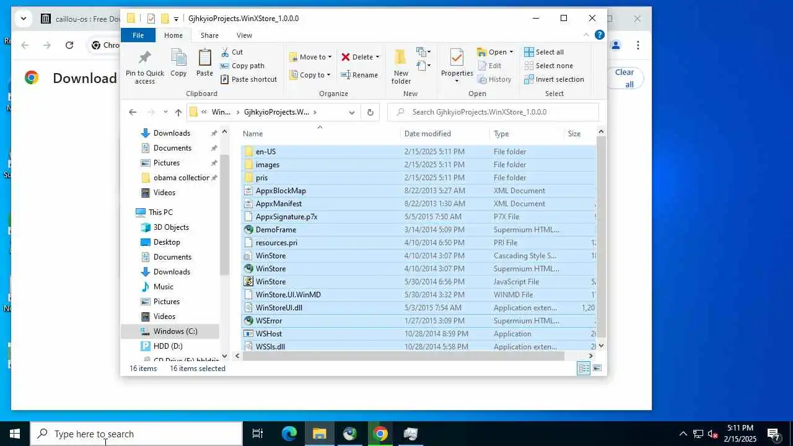This screenshot has width=793, height=446.
Task: Select the en-US folder
Action: 265,152
